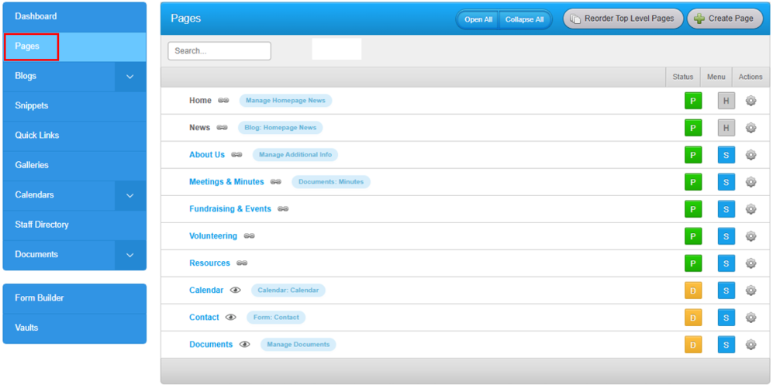Image resolution: width=773 pixels, height=385 pixels.
Task: Toggle the eye icon next to Documents
Action: point(244,344)
